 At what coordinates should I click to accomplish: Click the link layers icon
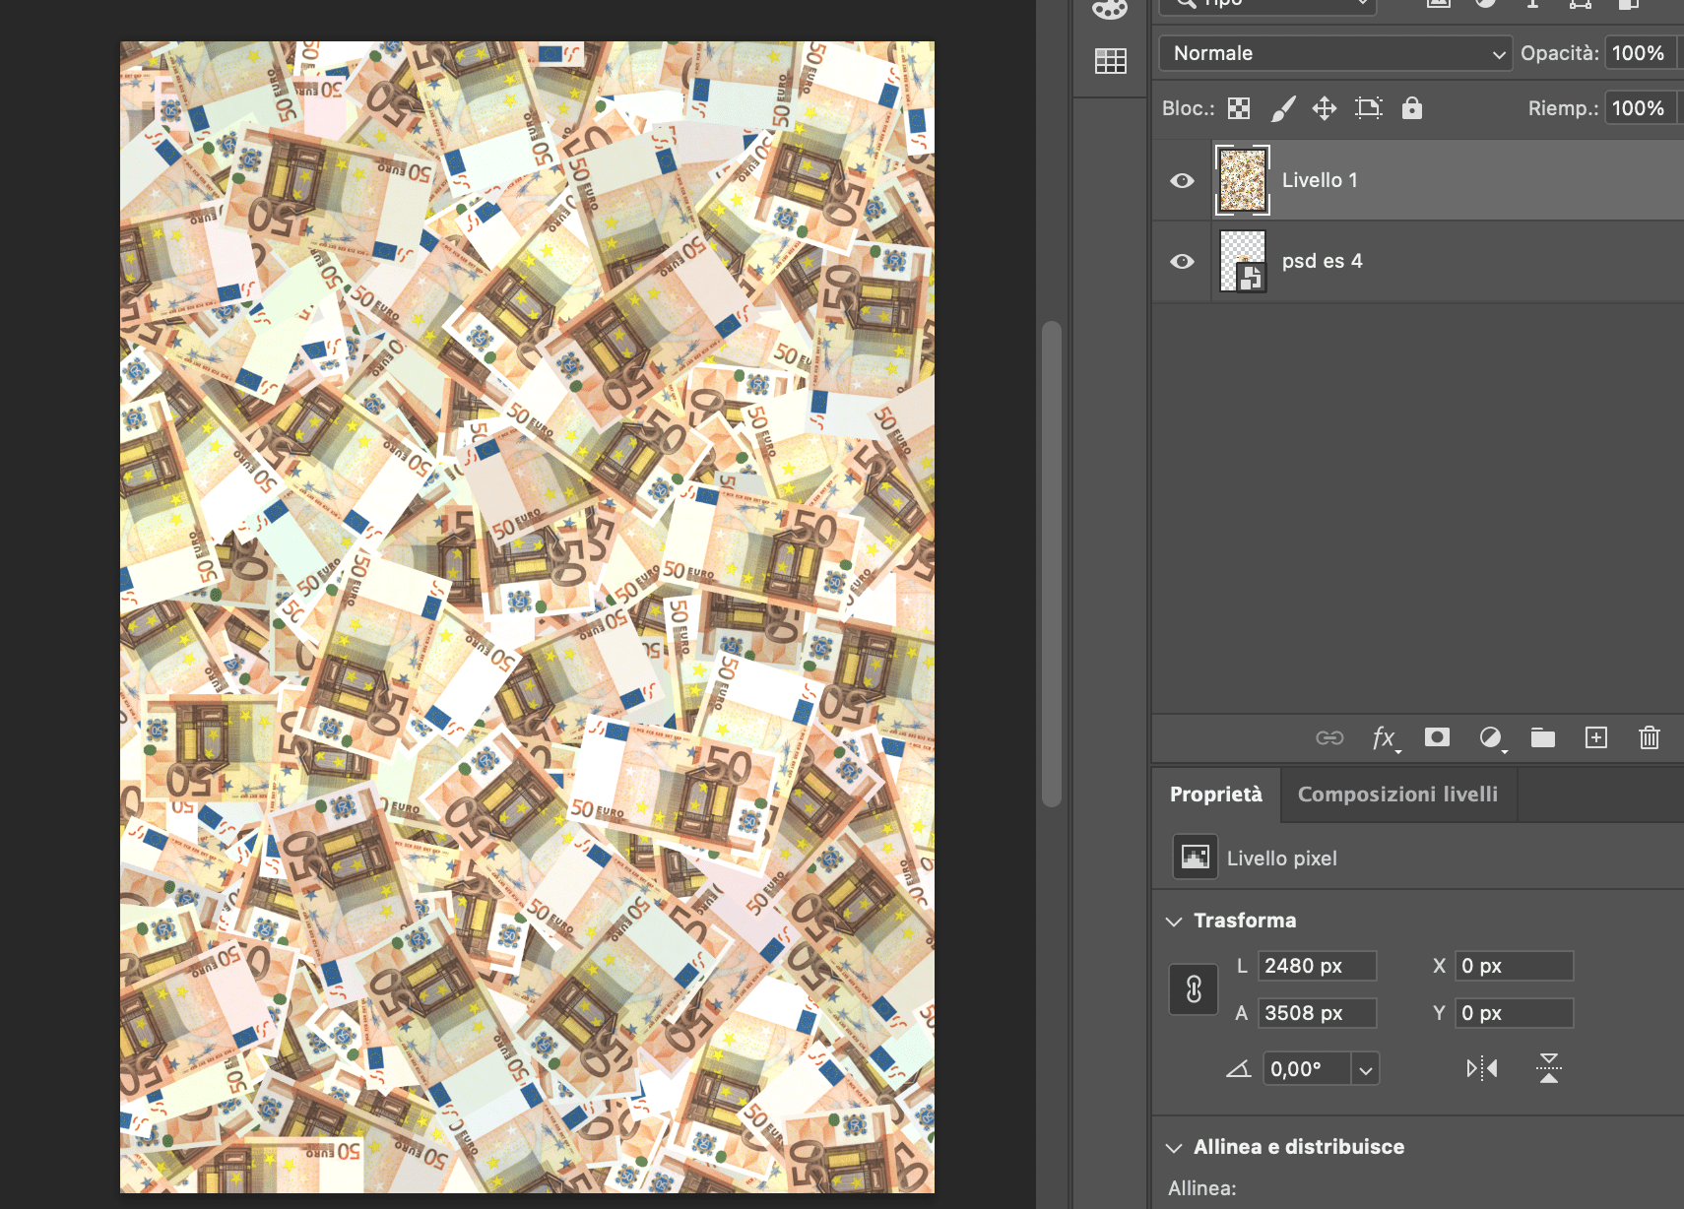pyautogui.click(x=1329, y=737)
